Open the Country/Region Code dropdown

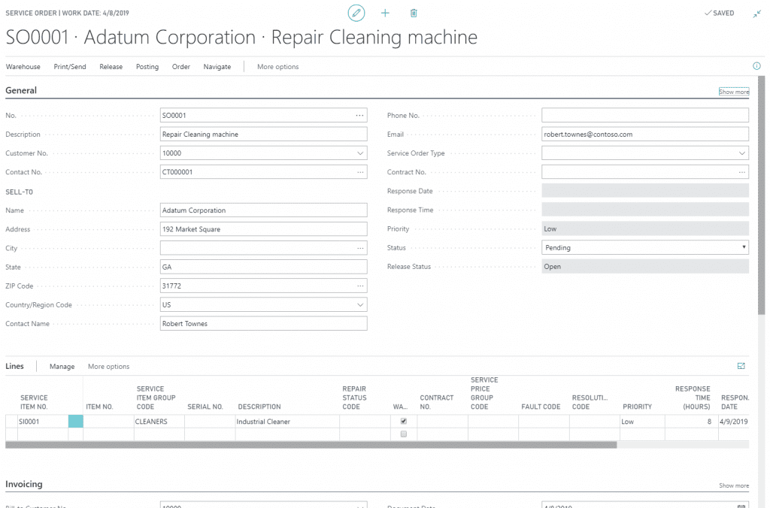coord(359,304)
